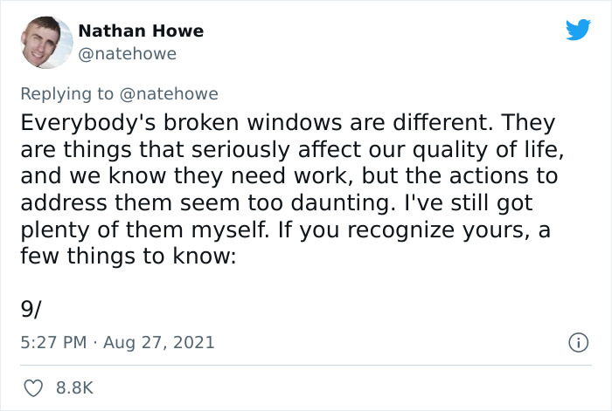This screenshot has width=612, height=411.
Task: Click the 'Replying to' label text
Action: [66, 94]
